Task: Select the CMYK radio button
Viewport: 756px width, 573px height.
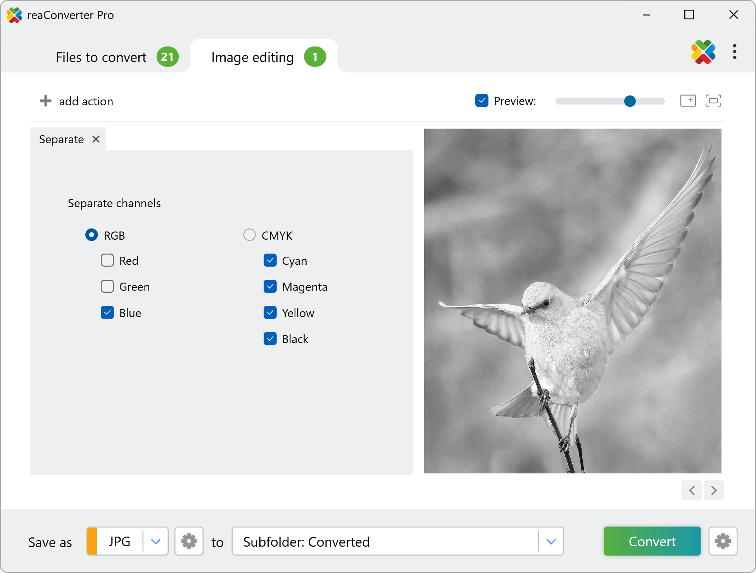Action: coord(249,235)
